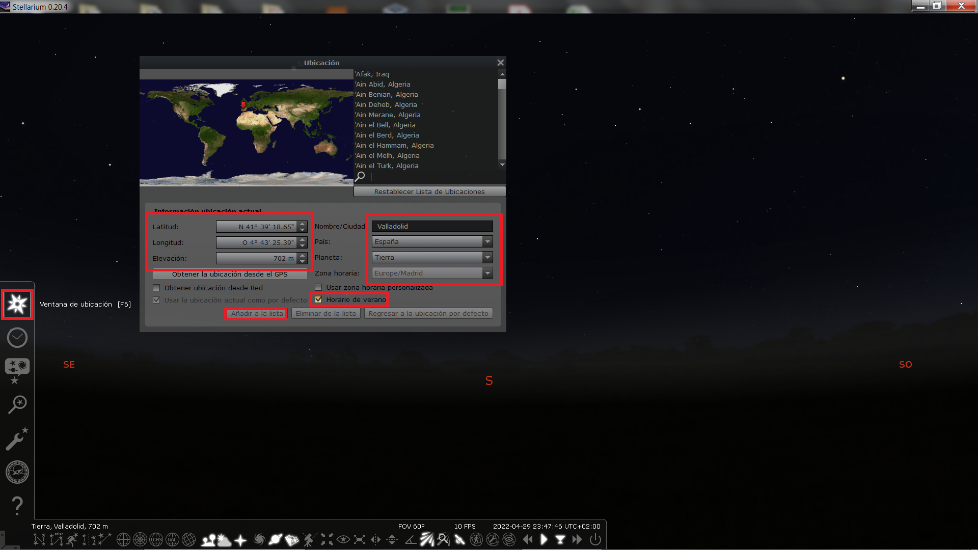Decrease Longitud with down stepper arrow

(x=303, y=246)
